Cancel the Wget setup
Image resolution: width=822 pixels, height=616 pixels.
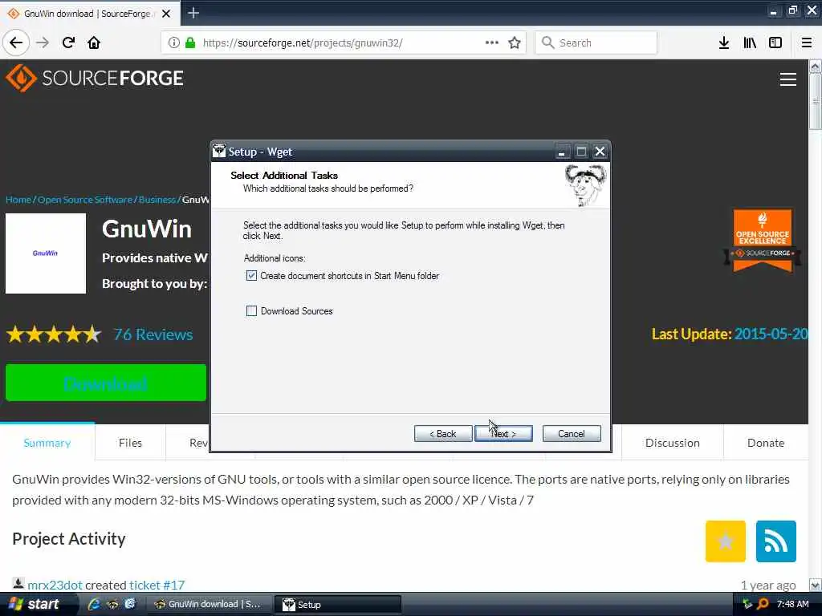coord(572,434)
